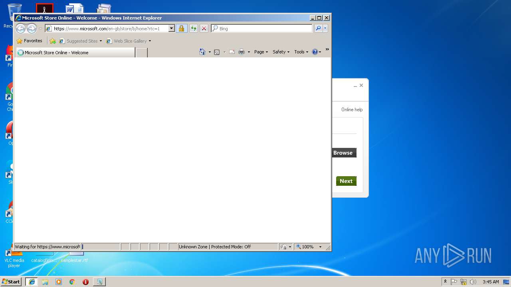511x287 pixels.
Task: Click into the Bing search box
Action: 262,29
